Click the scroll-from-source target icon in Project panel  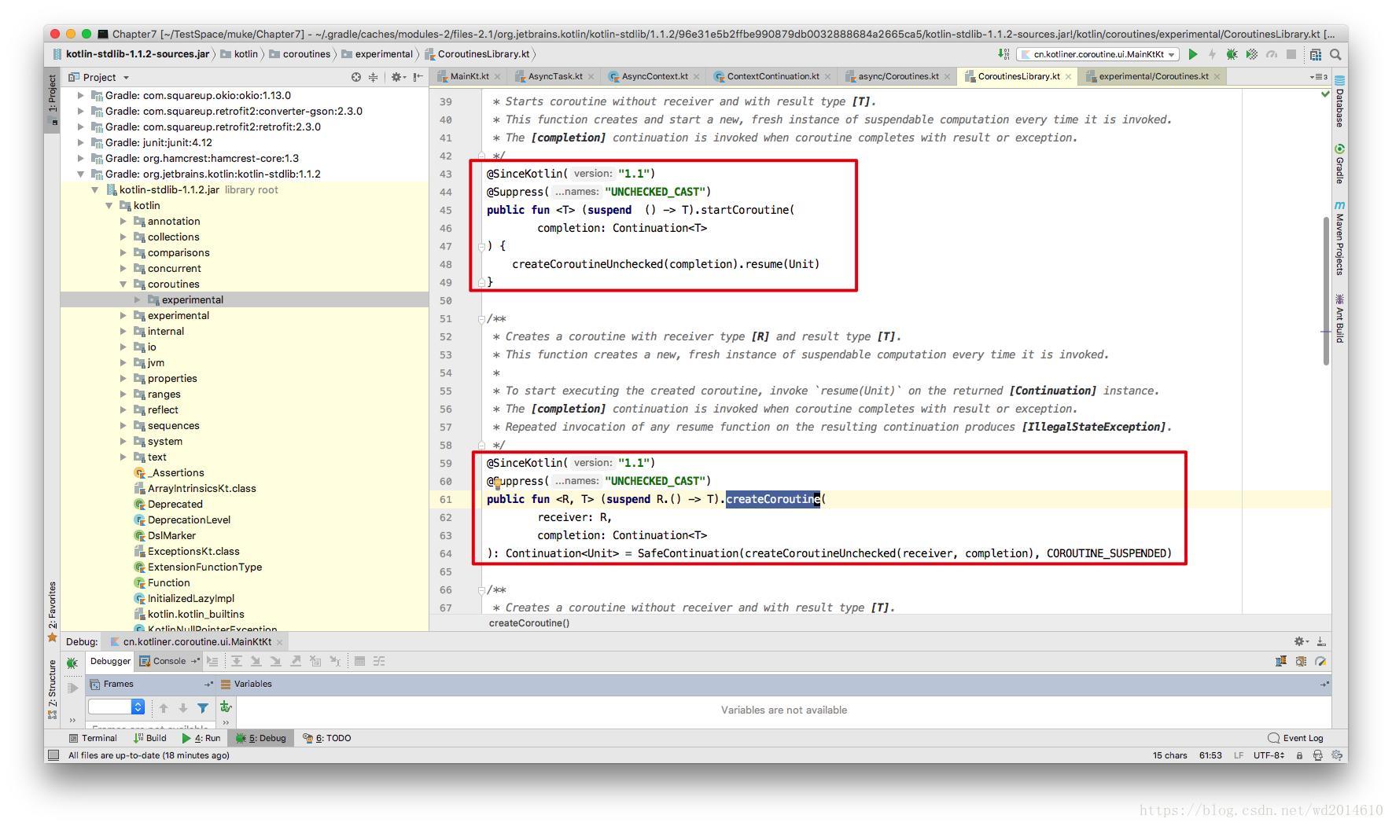tap(356, 77)
